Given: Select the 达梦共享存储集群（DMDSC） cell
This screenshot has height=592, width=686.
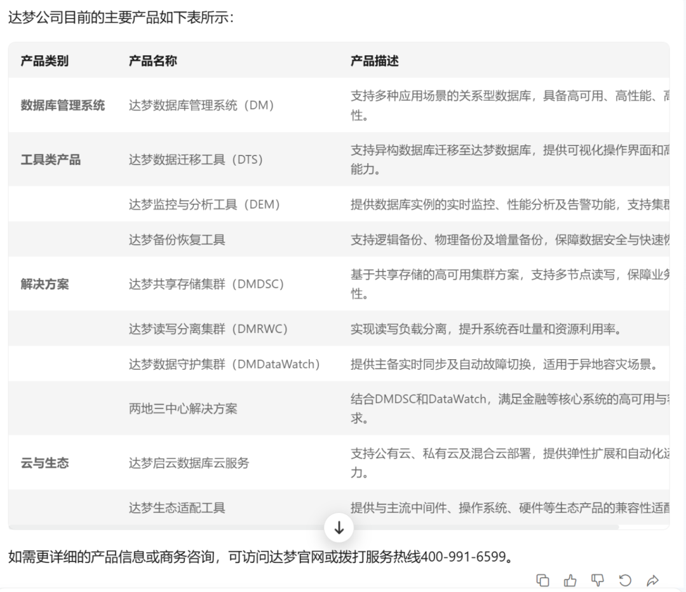Looking at the screenshot, I should click(x=206, y=284).
